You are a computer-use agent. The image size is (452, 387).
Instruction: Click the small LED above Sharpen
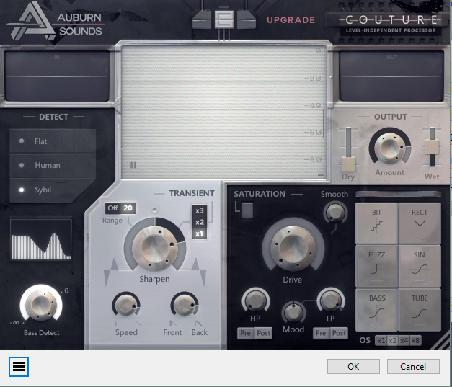[x=155, y=209]
